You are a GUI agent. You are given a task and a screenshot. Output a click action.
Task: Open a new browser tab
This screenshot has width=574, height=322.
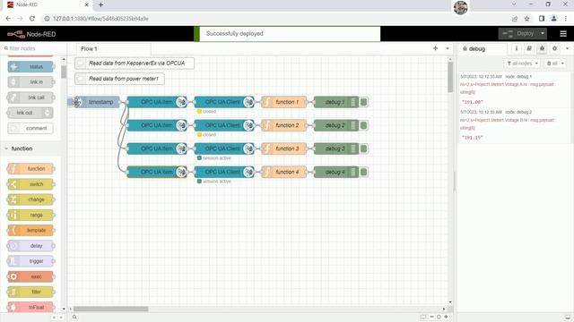[x=100, y=4]
